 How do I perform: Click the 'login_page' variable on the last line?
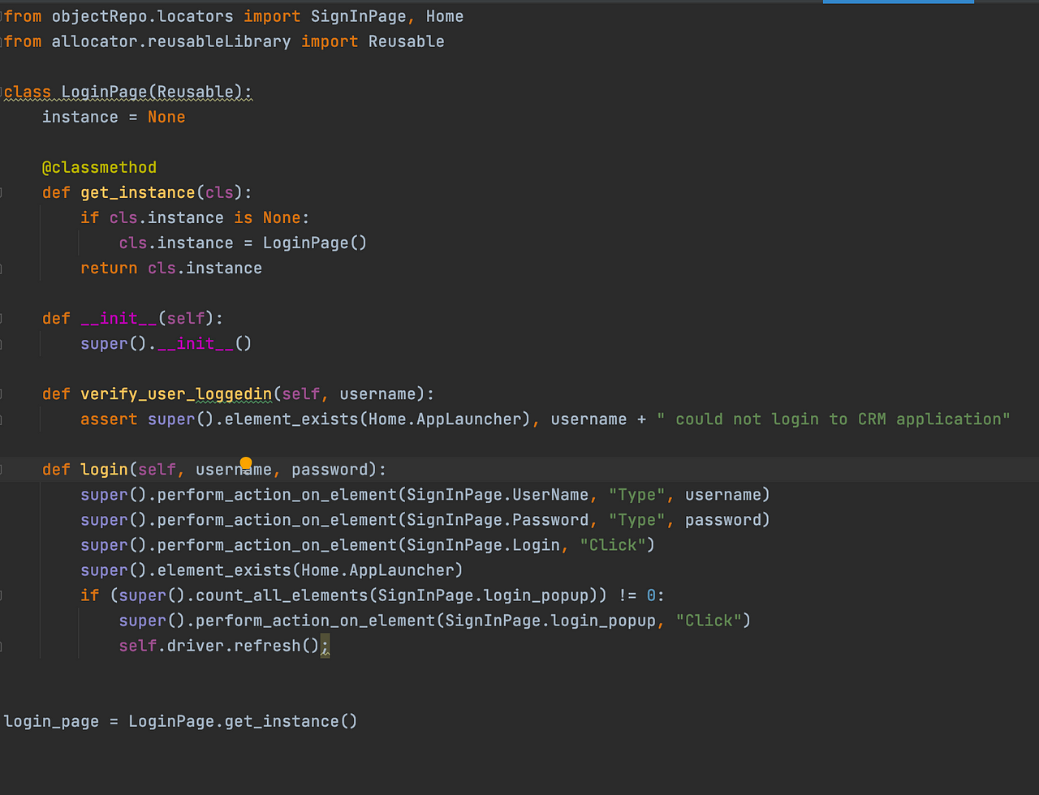pyautogui.click(x=51, y=720)
